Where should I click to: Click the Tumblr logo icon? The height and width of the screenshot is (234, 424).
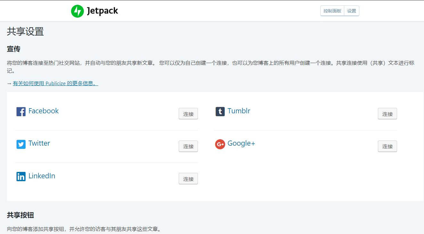[x=220, y=112]
